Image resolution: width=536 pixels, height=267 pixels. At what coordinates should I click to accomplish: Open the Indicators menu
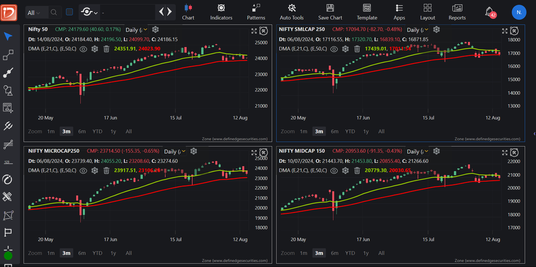point(221,12)
